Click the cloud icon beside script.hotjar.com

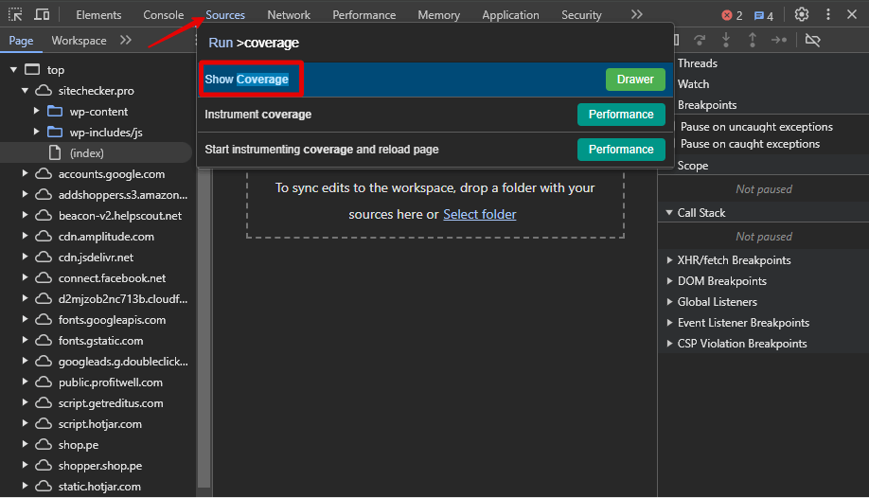click(44, 424)
